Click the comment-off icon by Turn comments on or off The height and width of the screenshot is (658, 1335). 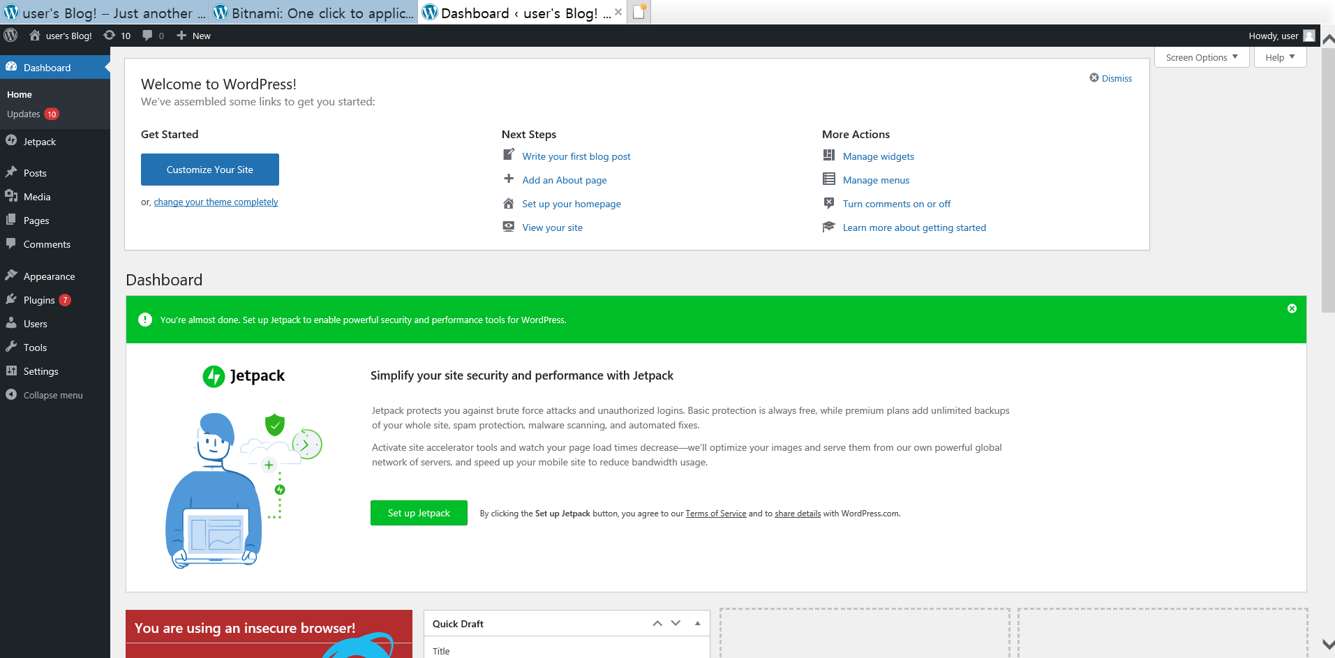pyautogui.click(x=829, y=203)
